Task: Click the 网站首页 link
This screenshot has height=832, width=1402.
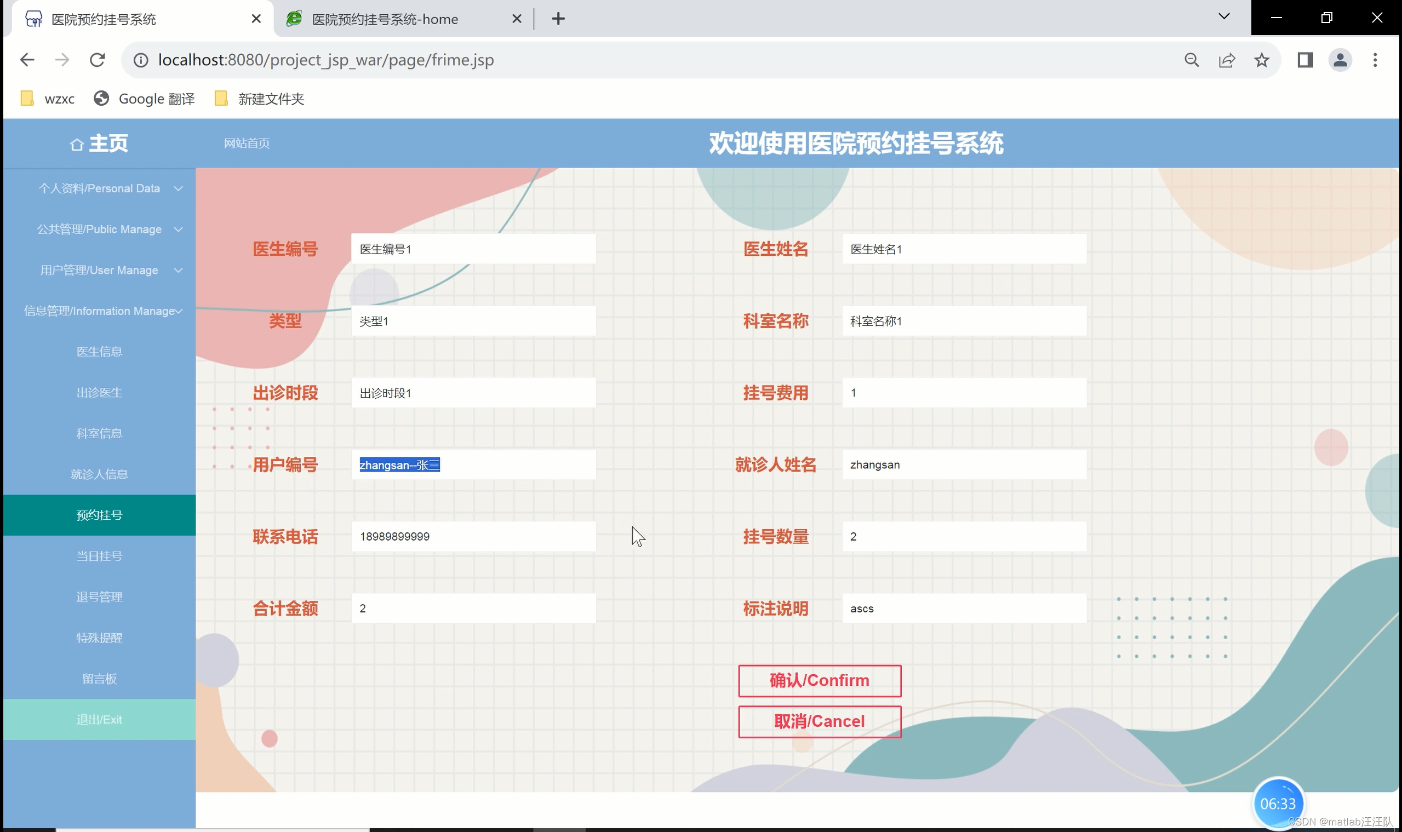Action: pos(247,144)
